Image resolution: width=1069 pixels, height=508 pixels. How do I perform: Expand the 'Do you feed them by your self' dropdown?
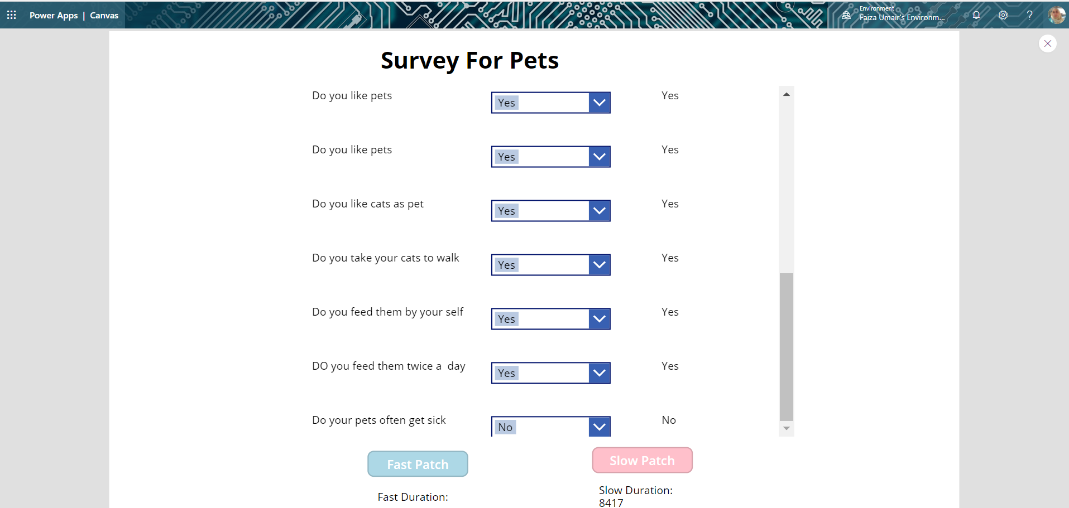coord(599,319)
